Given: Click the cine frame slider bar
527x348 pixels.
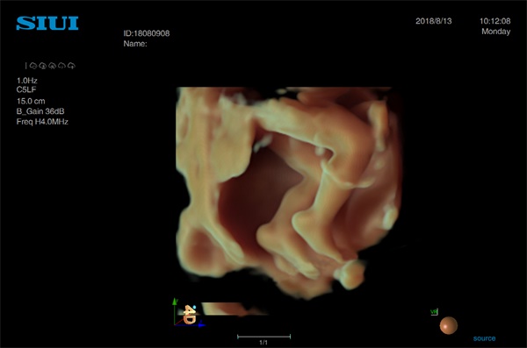Looking at the screenshot, I should pyautogui.click(x=263, y=337).
